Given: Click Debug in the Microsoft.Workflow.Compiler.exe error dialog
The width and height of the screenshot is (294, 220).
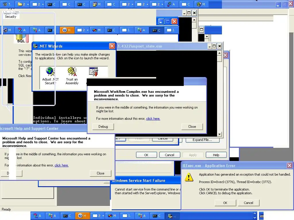Looking at the screenshot, I should coord(103,127).
